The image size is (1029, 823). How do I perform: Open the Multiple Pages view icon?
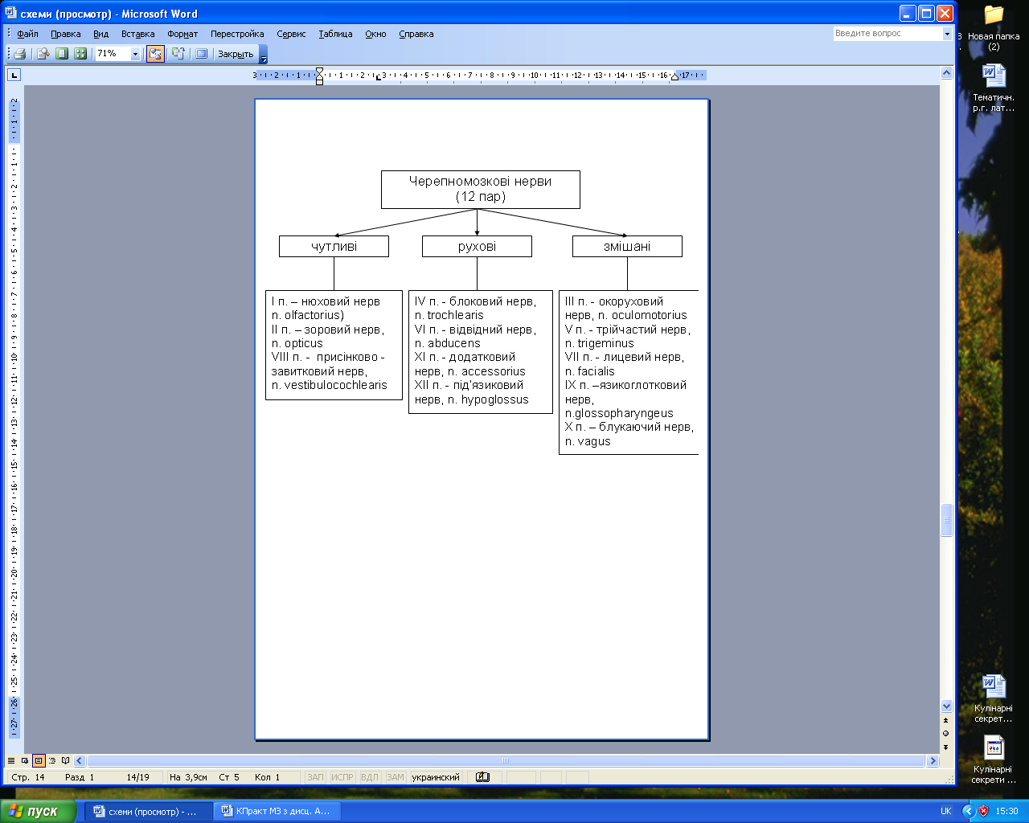[80, 54]
